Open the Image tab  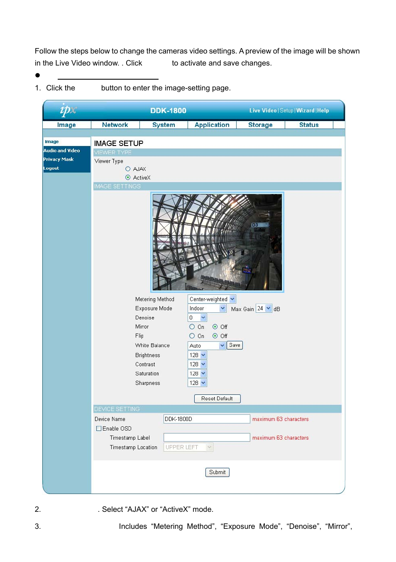(x=66, y=125)
